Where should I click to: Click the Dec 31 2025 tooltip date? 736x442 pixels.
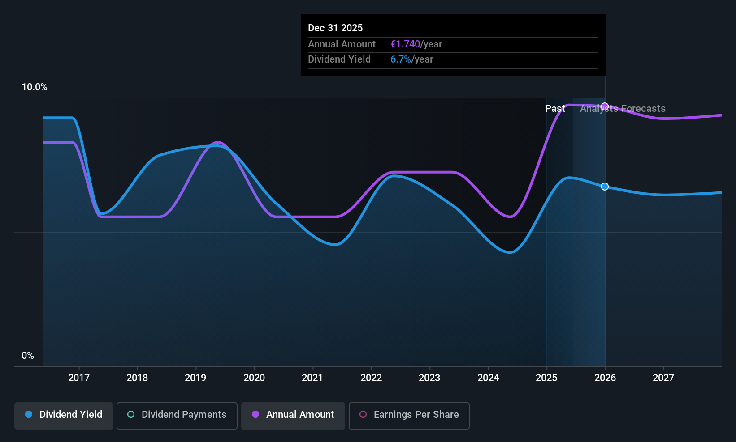click(335, 28)
